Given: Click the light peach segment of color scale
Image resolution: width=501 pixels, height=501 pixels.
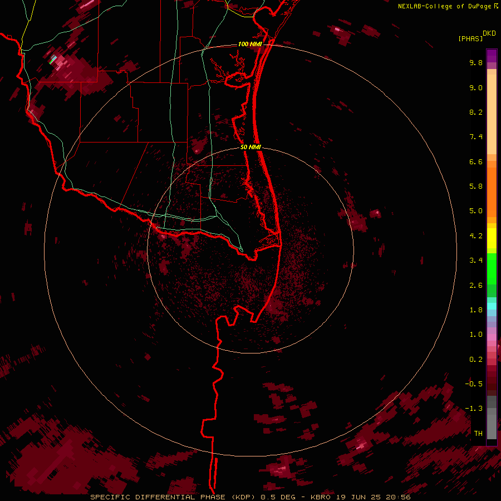Looking at the screenshot, I should (x=492, y=114).
